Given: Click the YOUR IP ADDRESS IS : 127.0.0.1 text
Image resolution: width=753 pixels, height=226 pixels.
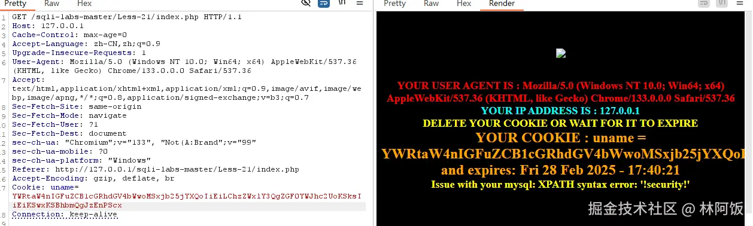Looking at the screenshot, I should pyautogui.click(x=560, y=111).
